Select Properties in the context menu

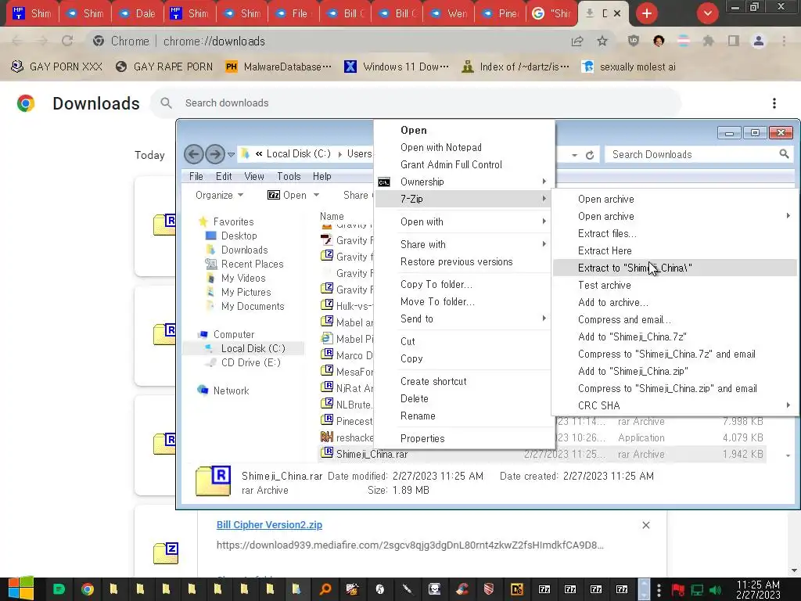click(464, 438)
